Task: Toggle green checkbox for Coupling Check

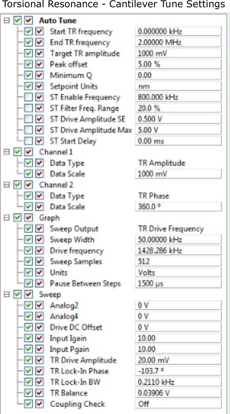Action: point(28,404)
